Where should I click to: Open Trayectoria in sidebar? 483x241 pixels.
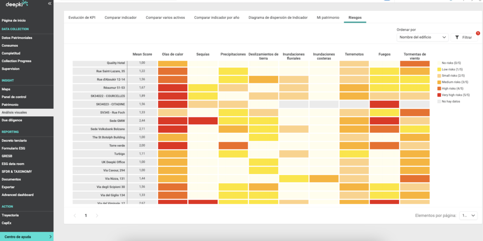tap(10, 215)
